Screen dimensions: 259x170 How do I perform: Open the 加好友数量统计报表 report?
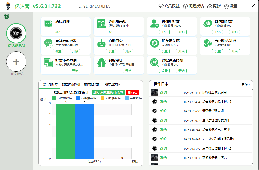click(108, 92)
